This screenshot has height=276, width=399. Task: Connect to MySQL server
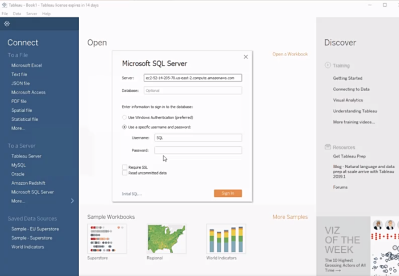point(18,165)
